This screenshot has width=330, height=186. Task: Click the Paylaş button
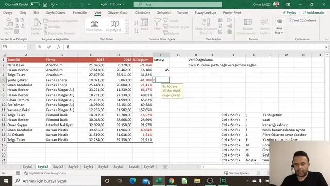[289, 13]
